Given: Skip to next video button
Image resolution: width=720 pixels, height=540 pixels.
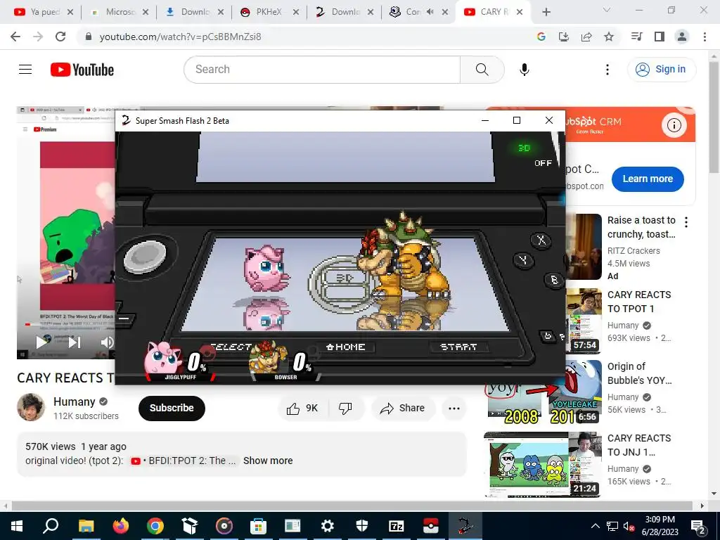Looking at the screenshot, I should [x=75, y=342].
